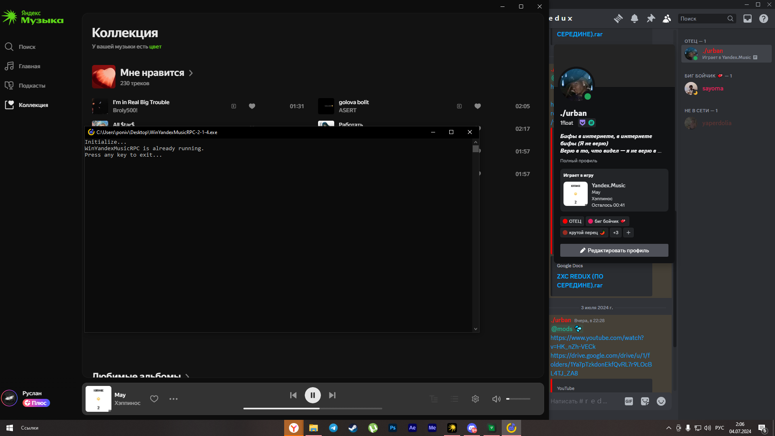Play golova bolit track cover
The width and height of the screenshot is (775, 436).
coord(326,106)
